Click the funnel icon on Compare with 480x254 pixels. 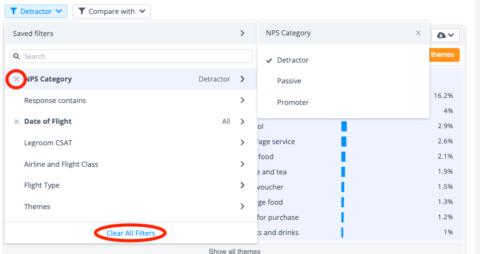(x=82, y=11)
